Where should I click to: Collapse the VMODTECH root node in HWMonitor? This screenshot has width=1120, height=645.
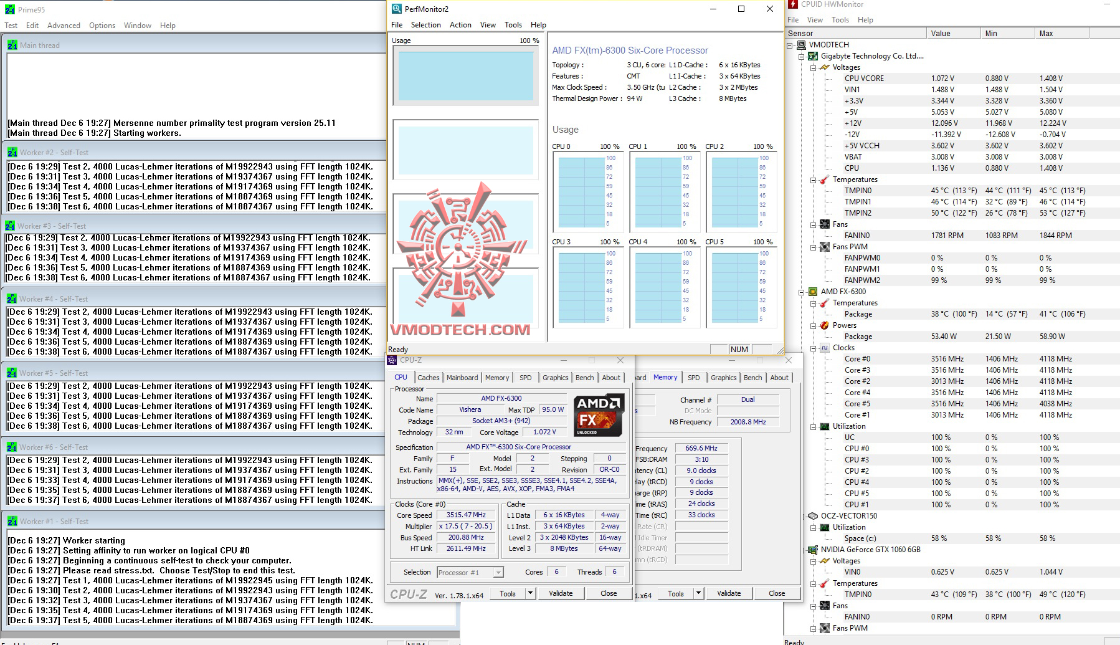790,45
